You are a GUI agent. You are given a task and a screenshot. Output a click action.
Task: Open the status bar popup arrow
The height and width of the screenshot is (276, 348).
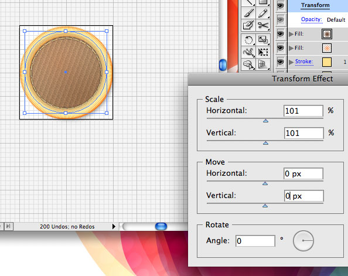[114, 227]
